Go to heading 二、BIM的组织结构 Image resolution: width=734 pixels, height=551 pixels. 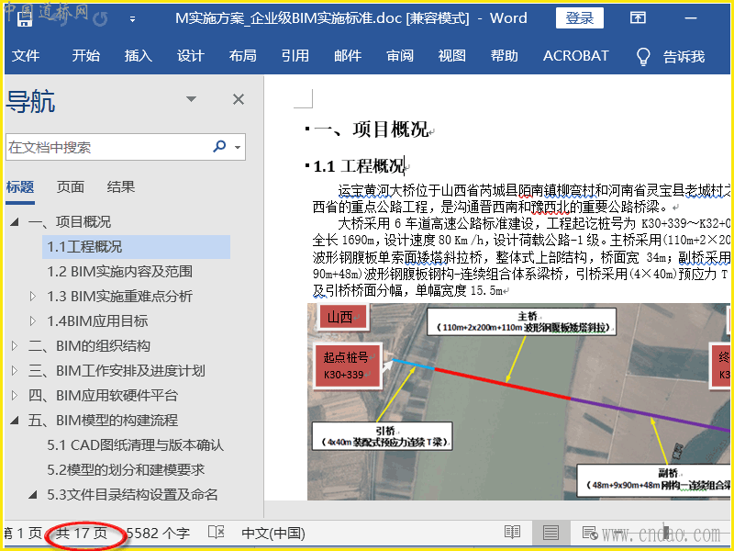coord(89,346)
